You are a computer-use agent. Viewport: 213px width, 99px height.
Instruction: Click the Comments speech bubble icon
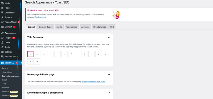click(x=2, y=12)
